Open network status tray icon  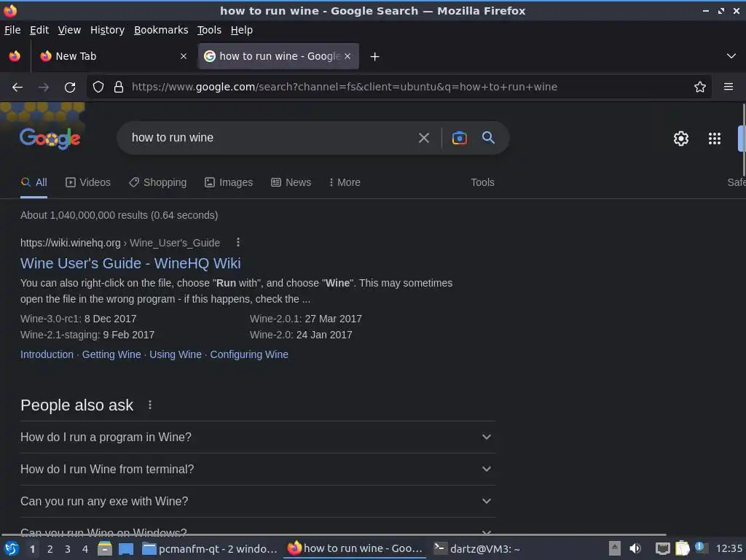click(662, 549)
